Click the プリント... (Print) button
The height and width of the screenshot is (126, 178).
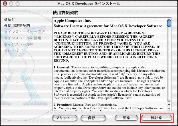pos(65,118)
